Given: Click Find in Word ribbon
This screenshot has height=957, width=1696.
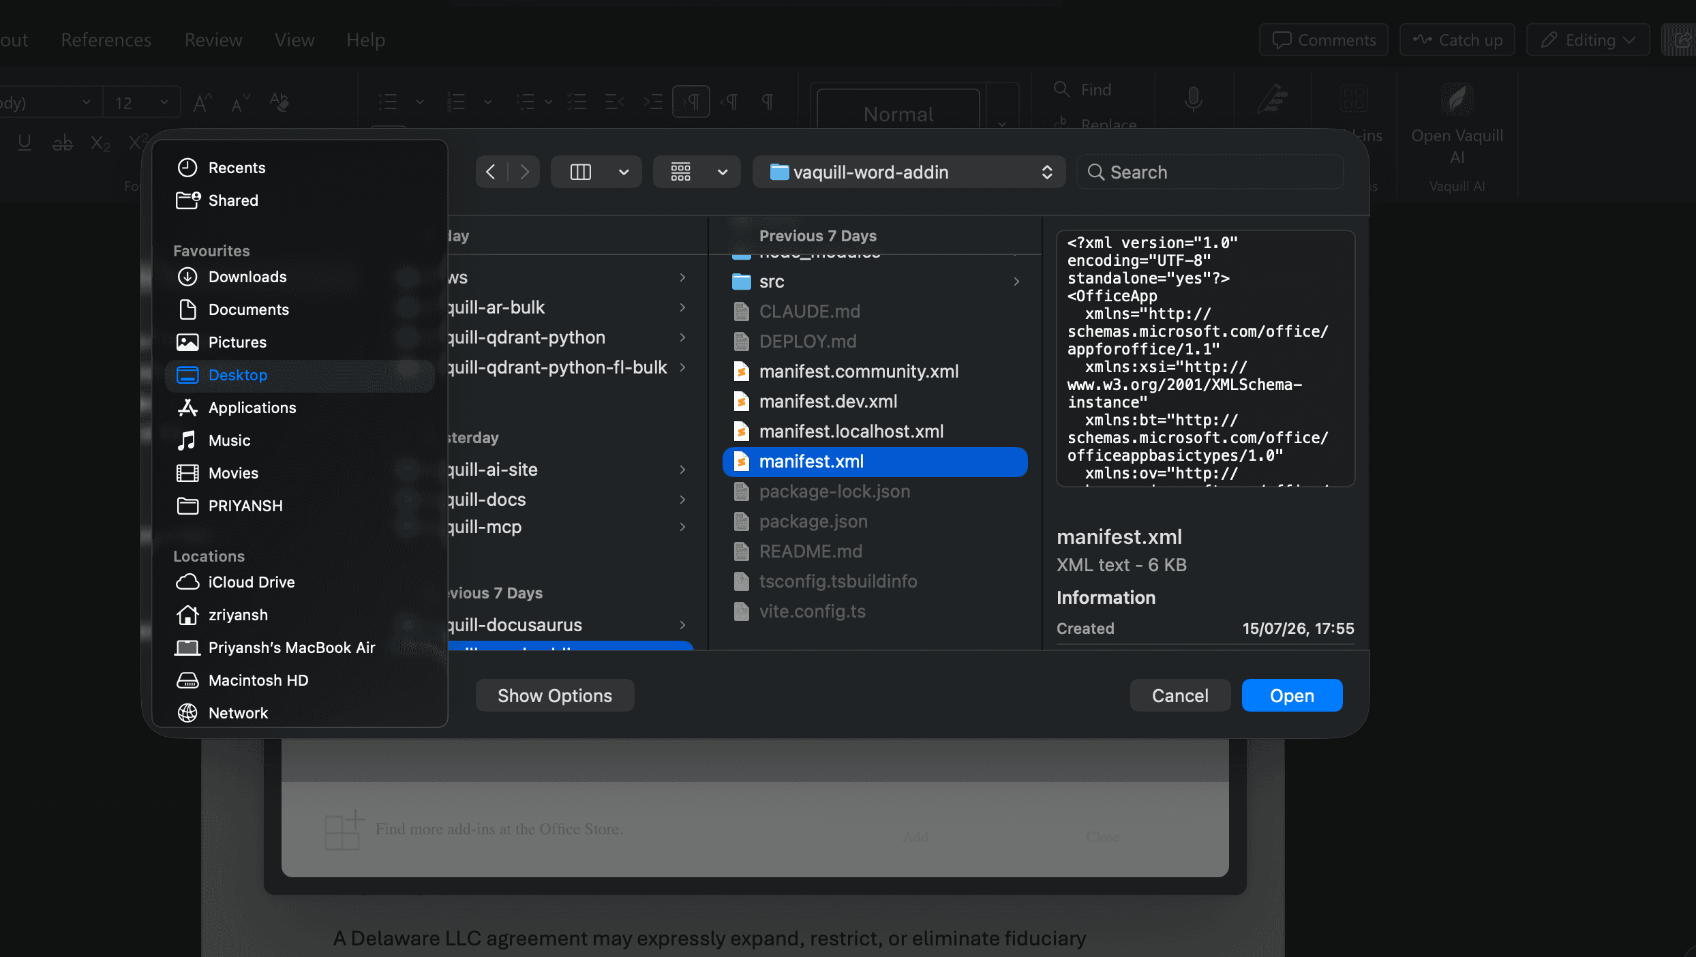Looking at the screenshot, I should tap(1084, 89).
